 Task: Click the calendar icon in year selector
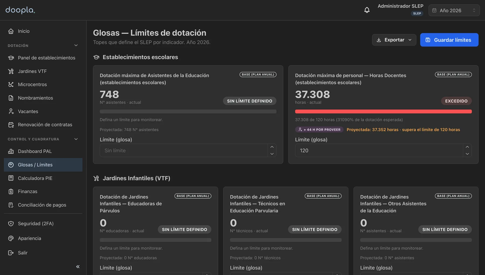click(434, 10)
